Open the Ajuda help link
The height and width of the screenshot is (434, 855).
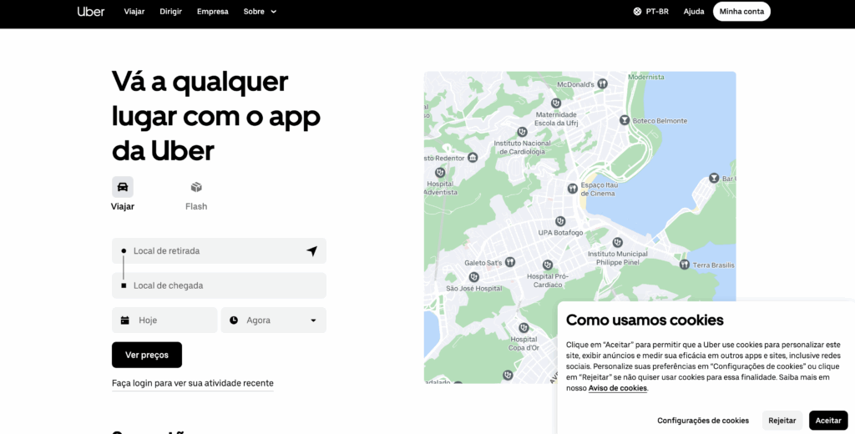click(x=694, y=12)
